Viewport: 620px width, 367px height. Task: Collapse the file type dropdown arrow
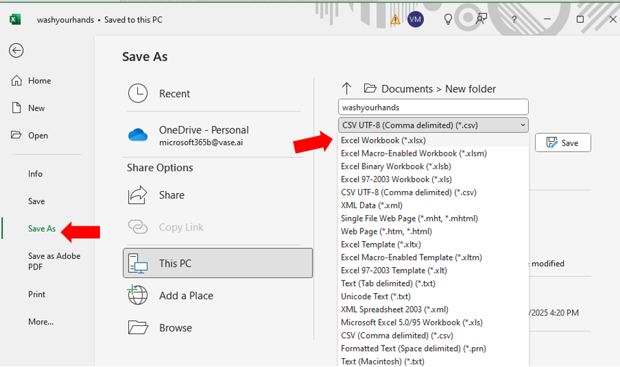pos(523,125)
